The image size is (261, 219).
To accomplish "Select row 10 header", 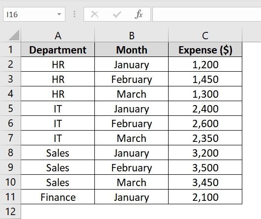I will [10, 182].
